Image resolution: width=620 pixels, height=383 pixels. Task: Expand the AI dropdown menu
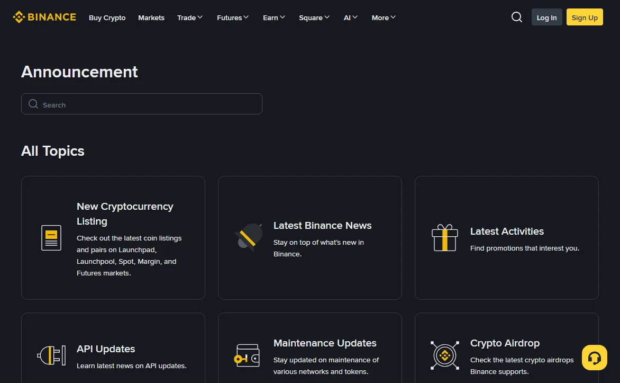pyautogui.click(x=350, y=17)
